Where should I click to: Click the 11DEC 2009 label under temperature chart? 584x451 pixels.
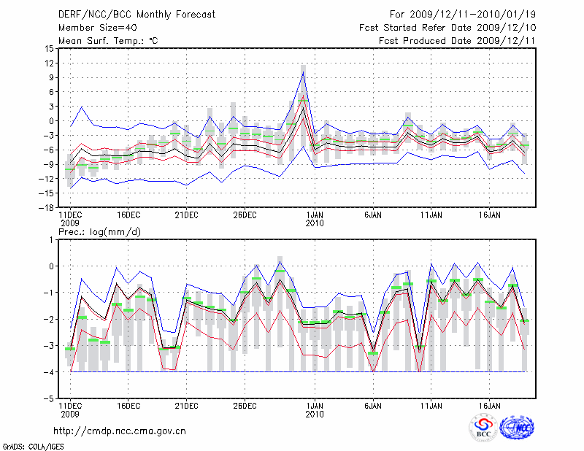tap(70, 219)
